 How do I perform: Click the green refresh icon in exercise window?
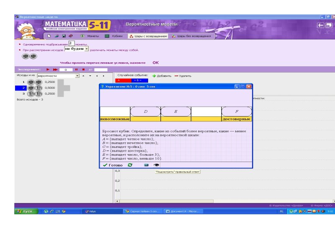[x=130, y=165]
